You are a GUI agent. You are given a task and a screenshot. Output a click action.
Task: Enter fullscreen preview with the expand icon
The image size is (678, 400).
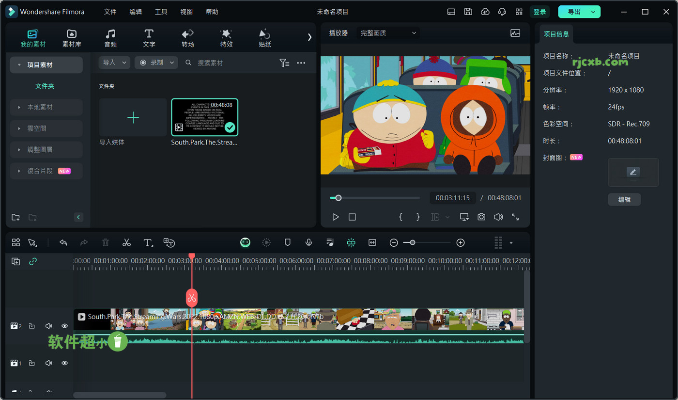click(515, 217)
